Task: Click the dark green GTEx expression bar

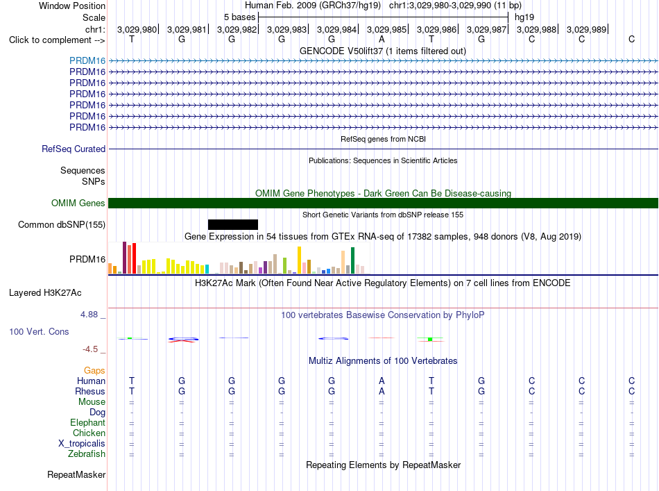Action: click(352, 260)
